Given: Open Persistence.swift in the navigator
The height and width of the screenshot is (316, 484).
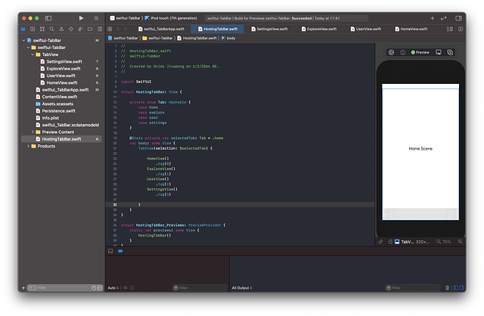Looking at the screenshot, I should click(55, 111).
